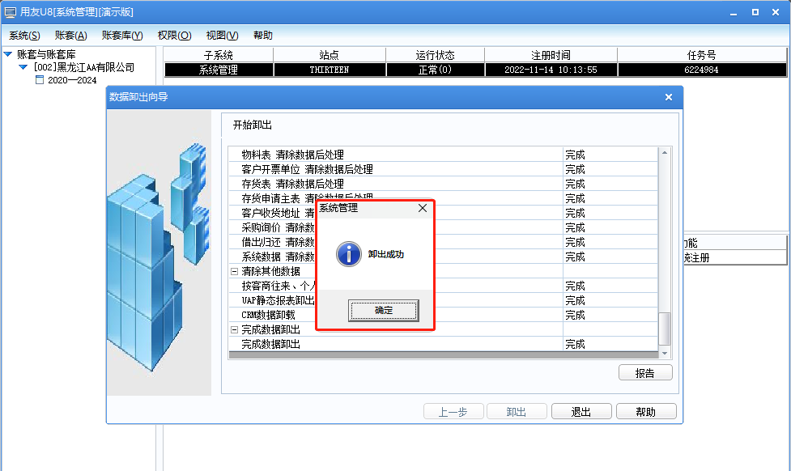Screen dimensions: 791x471
Task: Select the 2022-11-14 10:13:55 cell
Action: pyautogui.click(x=551, y=70)
